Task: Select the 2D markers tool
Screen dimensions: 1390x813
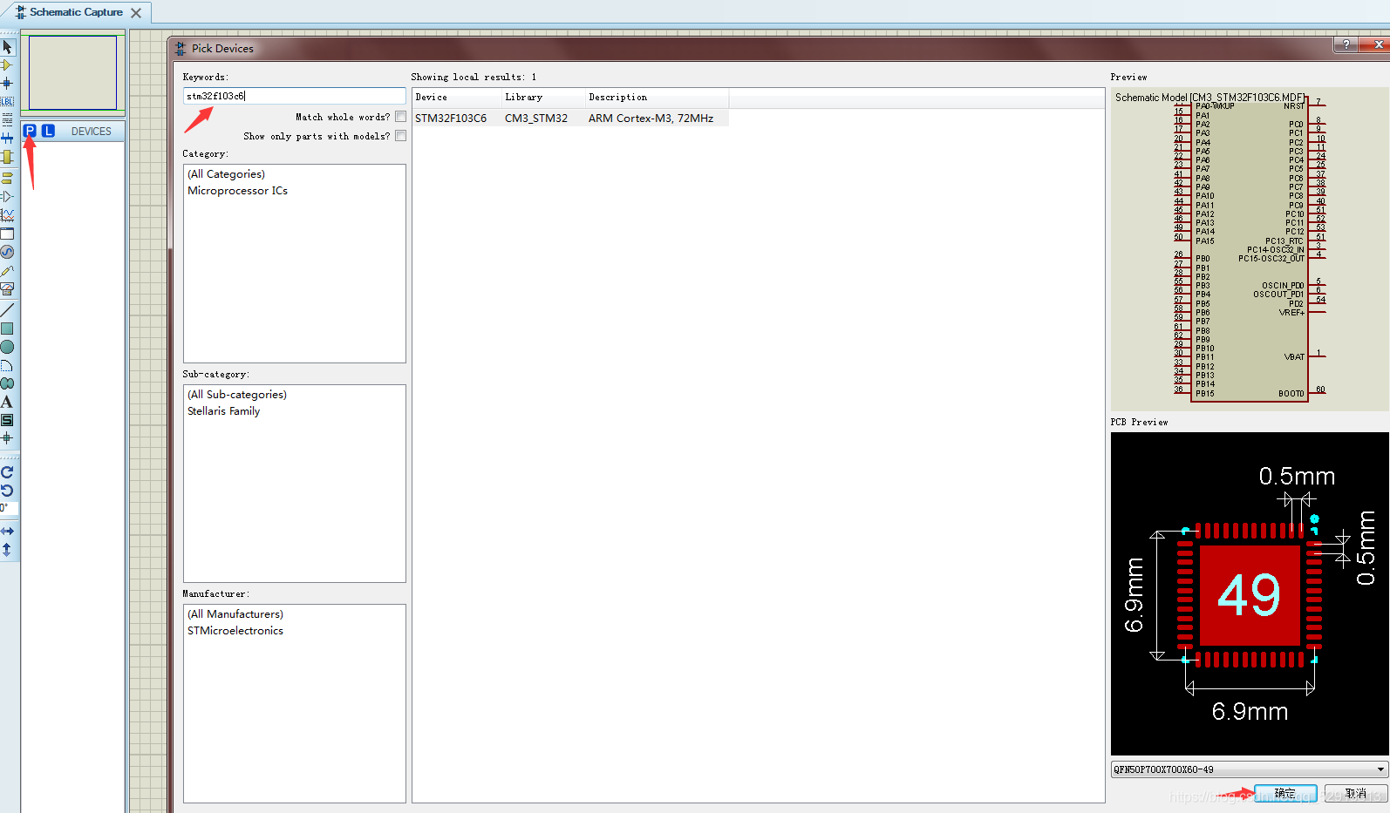Action: pyautogui.click(x=7, y=438)
